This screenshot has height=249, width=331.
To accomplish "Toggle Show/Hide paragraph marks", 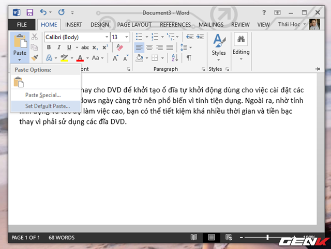I will pyautogui.click(x=189, y=58).
